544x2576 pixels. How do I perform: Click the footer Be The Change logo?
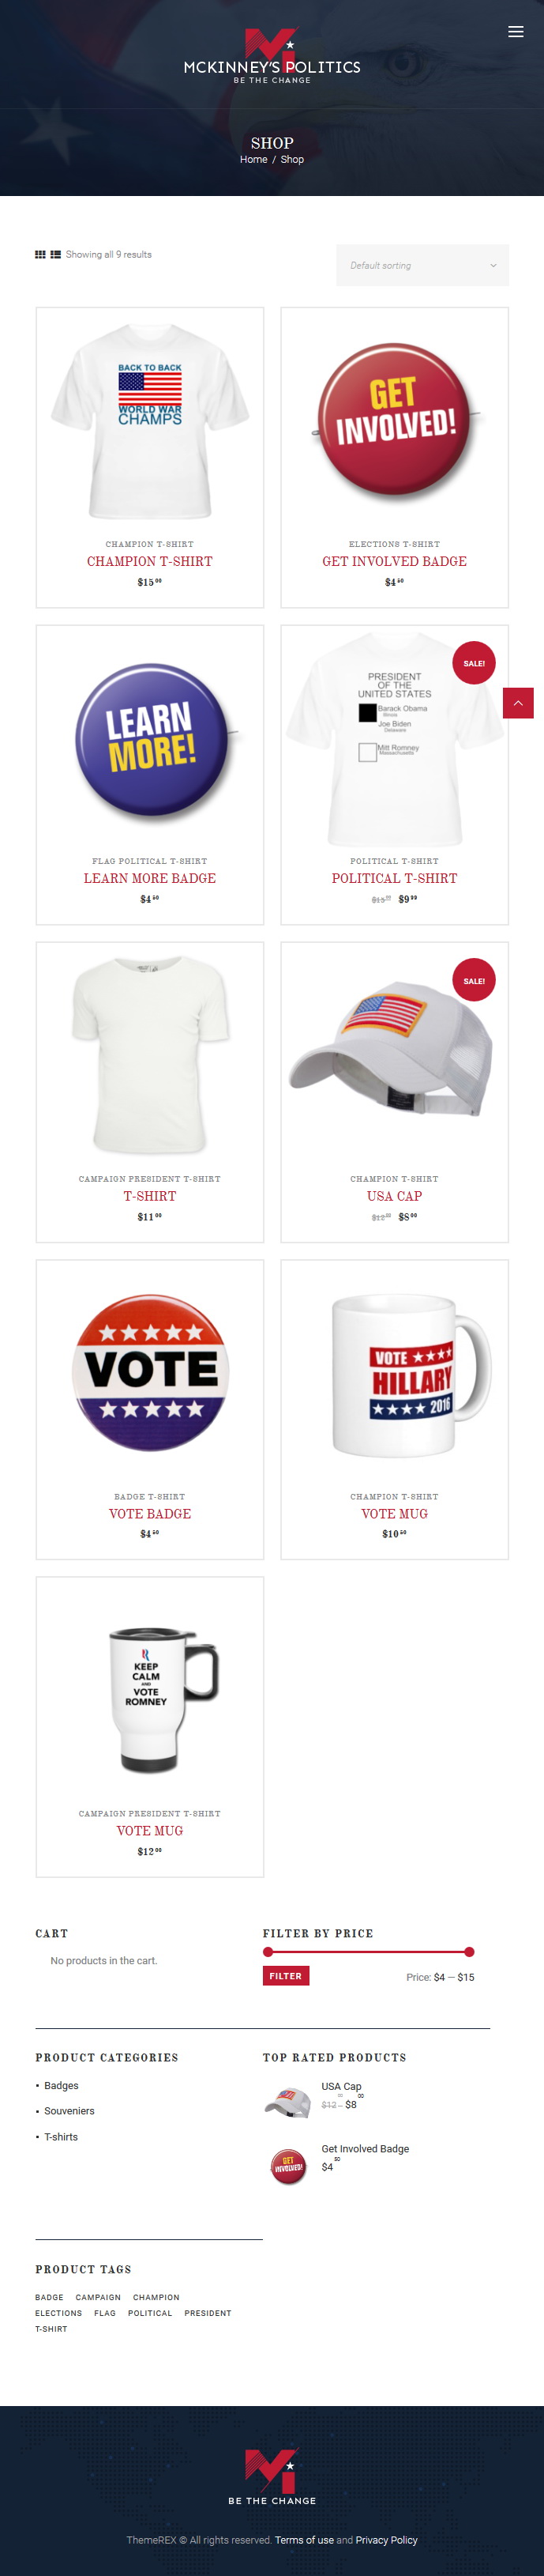(x=272, y=2475)
